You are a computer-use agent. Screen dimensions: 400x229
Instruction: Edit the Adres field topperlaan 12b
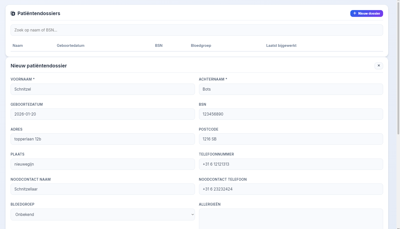coord(103,139)
